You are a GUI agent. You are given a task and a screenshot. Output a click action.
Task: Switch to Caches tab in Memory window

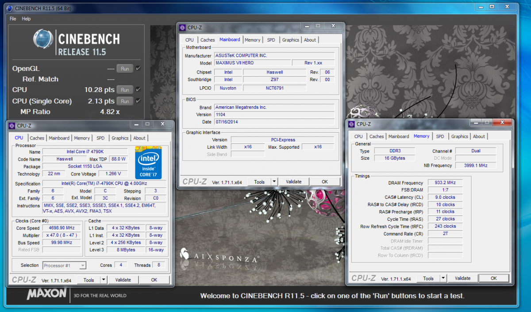click(x=377, y=136)
